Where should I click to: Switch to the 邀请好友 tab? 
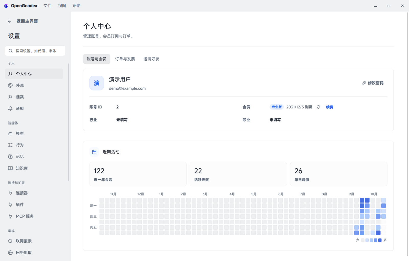coord(151,59)
